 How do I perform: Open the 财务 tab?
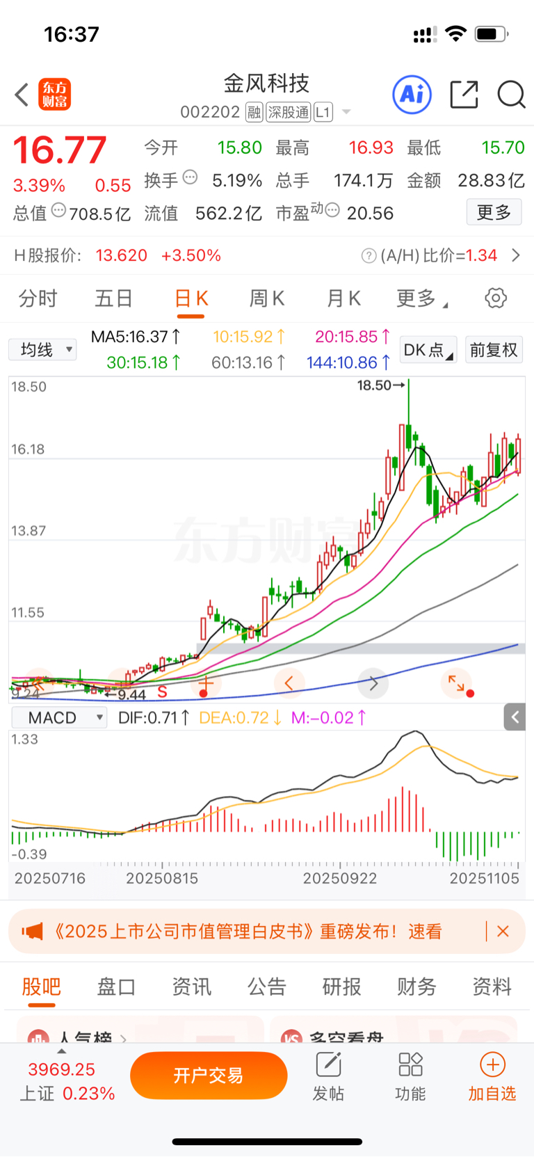(416, 987)
